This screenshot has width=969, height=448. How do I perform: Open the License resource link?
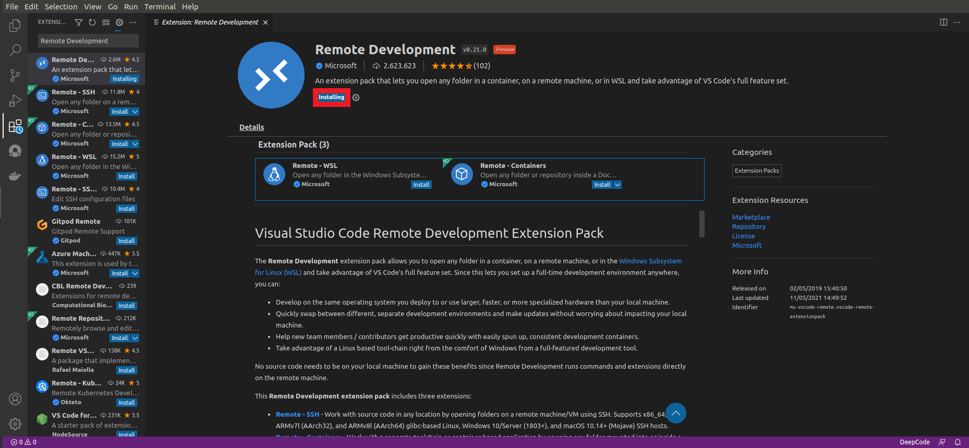(743, 236)
